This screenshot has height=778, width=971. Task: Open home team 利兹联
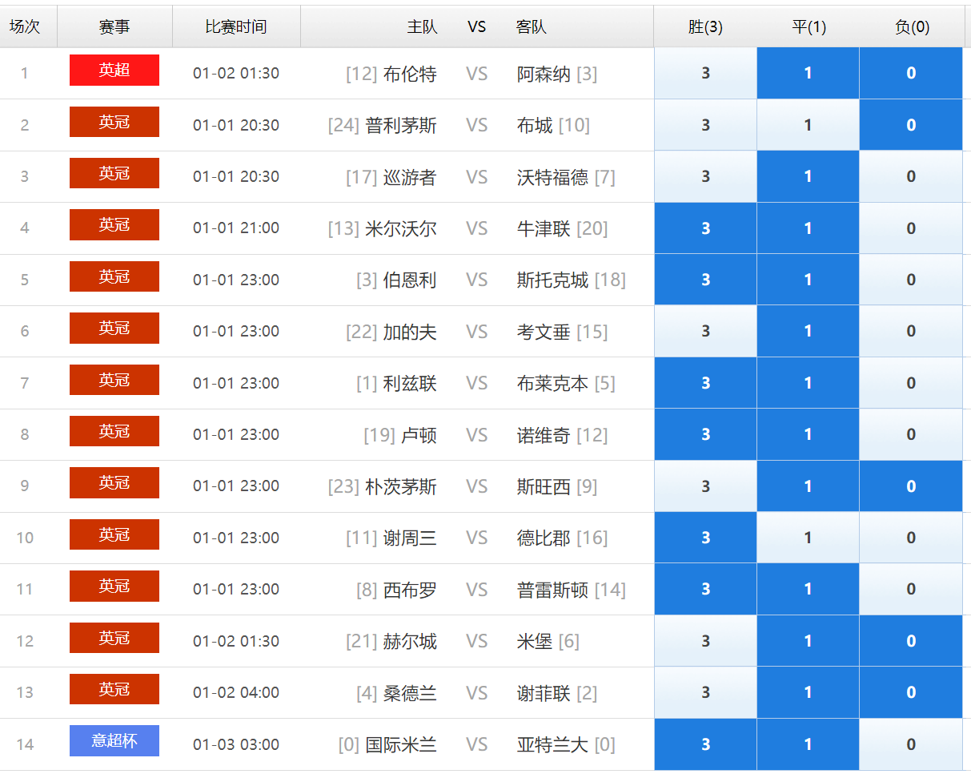click(x=410, y=384)
